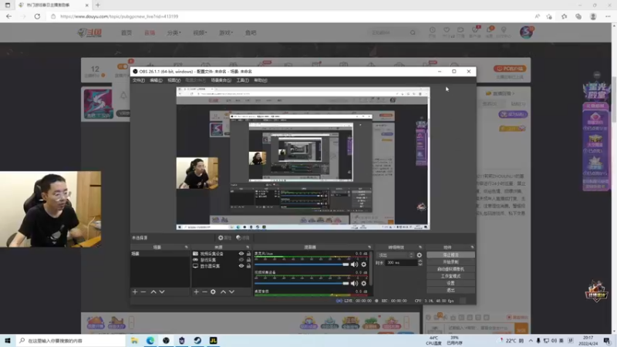Toggle visibility of video capture device source
The image size is (617, 347).
pos(241,254)
